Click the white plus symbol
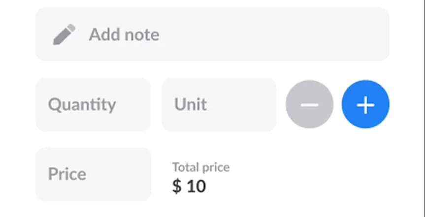 (365, 104)
